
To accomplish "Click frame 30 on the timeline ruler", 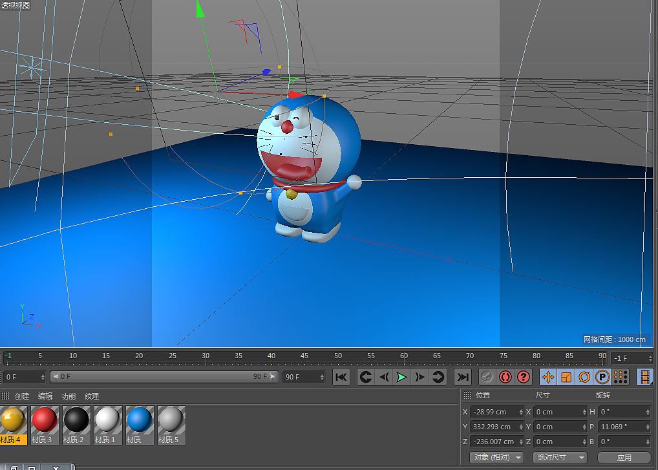I will click(205, 356).
